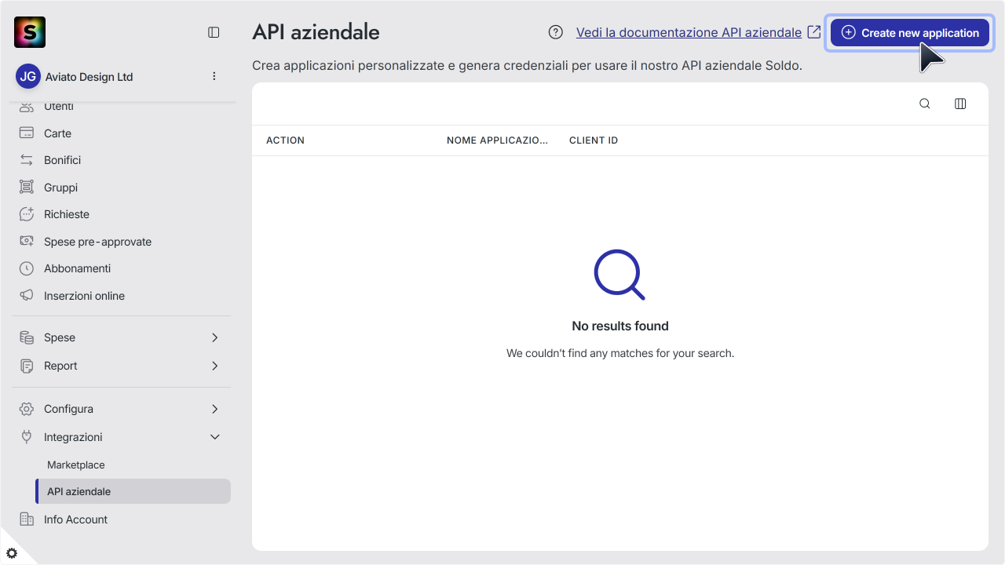The width and height of the screenshot is (1005, 565).
Task: Click the help question mark icon
Action: pos(556,32)
